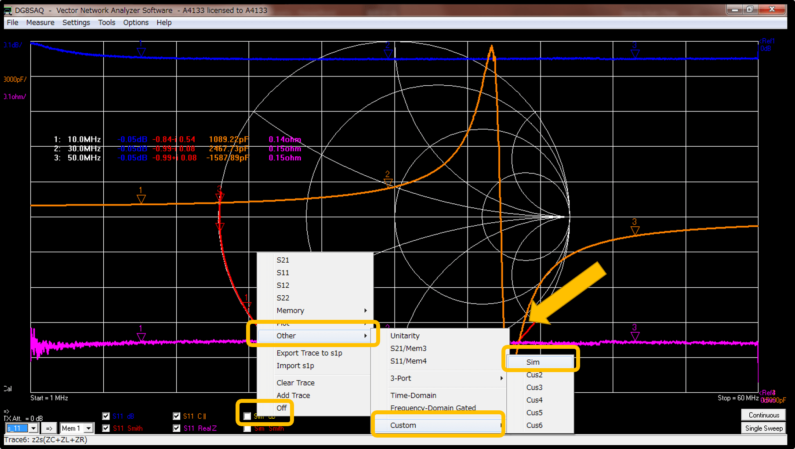Open the Mem 1 memory dropdown
795x449 pixels.
click(87, 428)
